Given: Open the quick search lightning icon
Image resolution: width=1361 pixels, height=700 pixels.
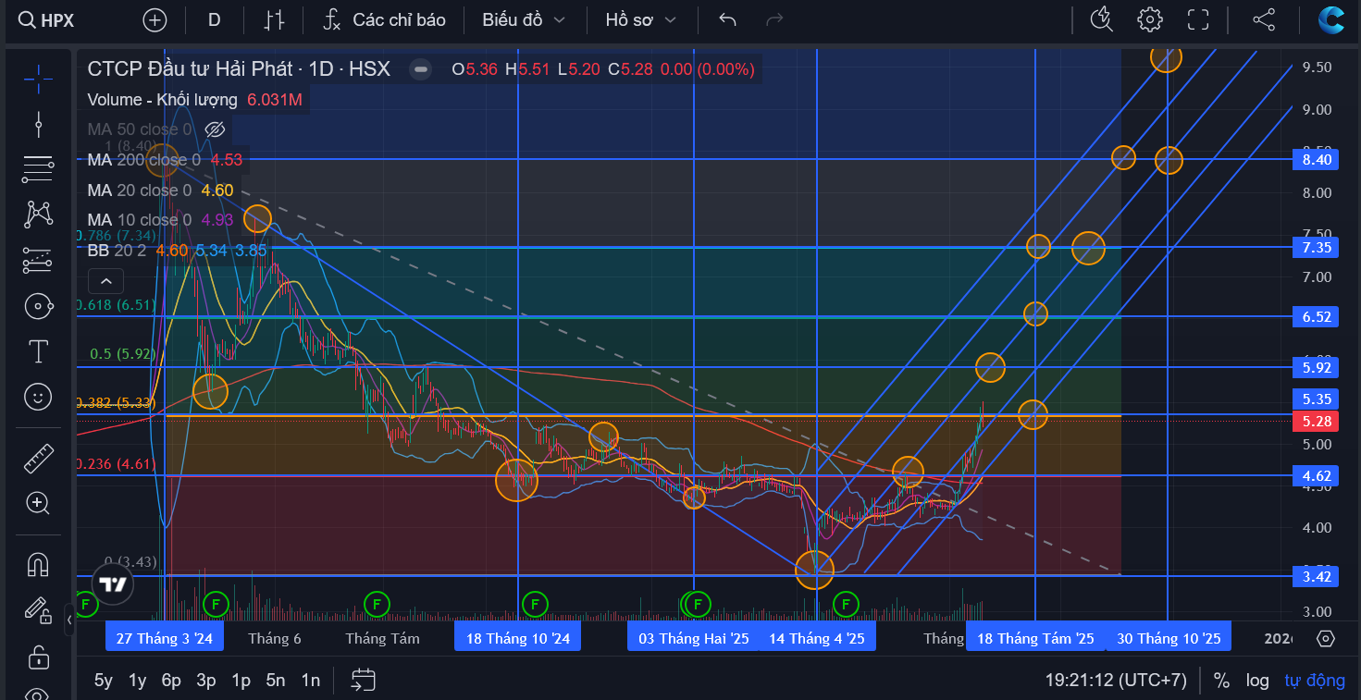Looking at the screenshot, I should click(1101, 19).
